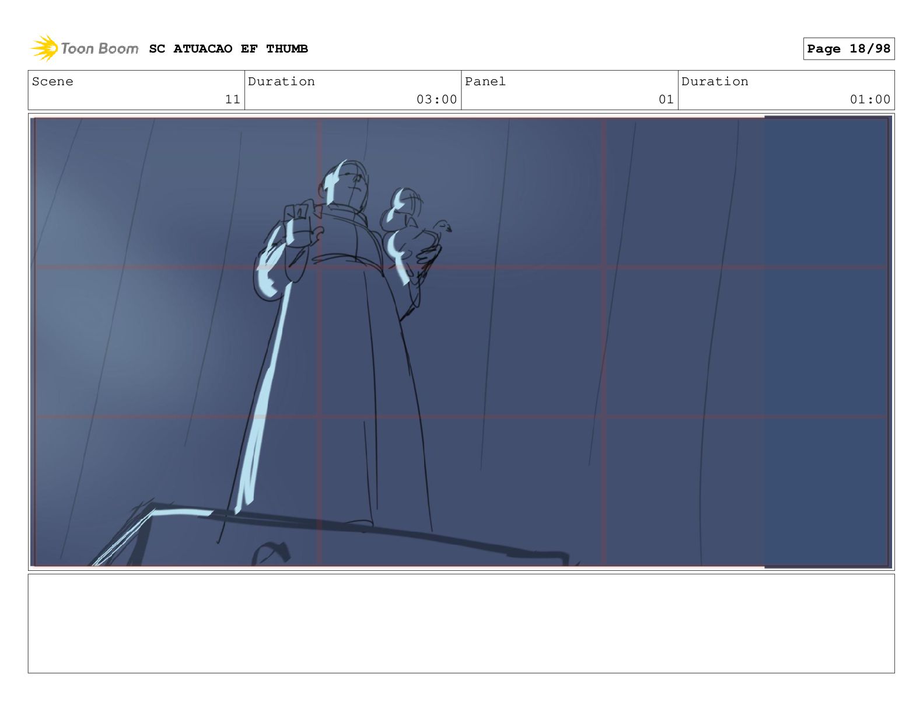
Task: Select the title text 'SC ATUACAO EF THUMB'
Action: (228, 48)
